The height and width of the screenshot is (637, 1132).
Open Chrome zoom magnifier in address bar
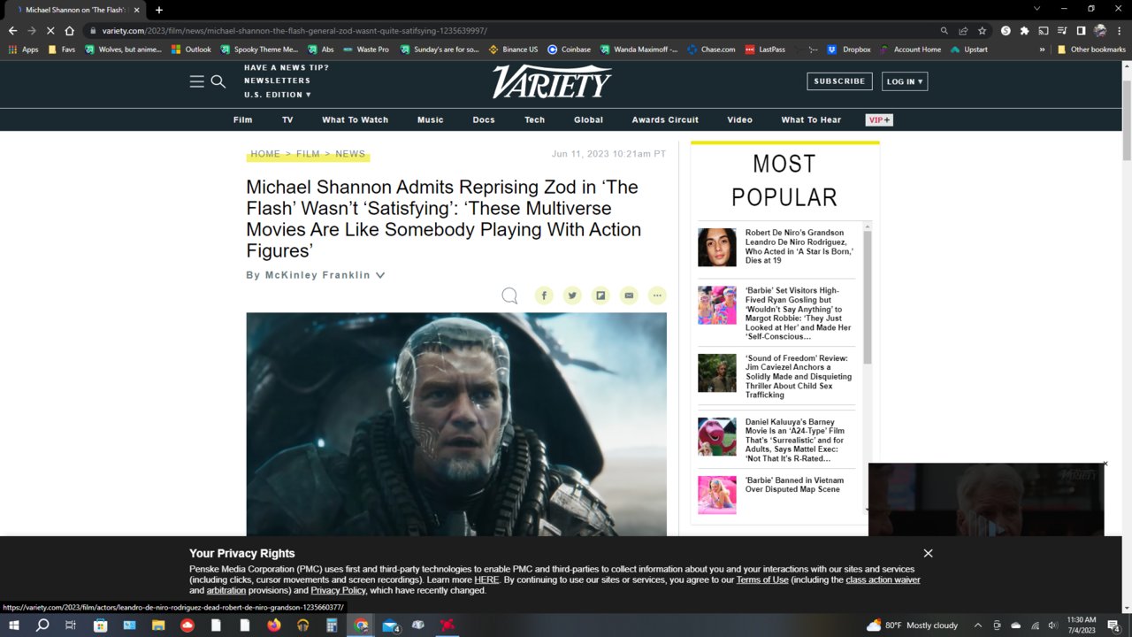pyautogui.click(x=945, y=30)
